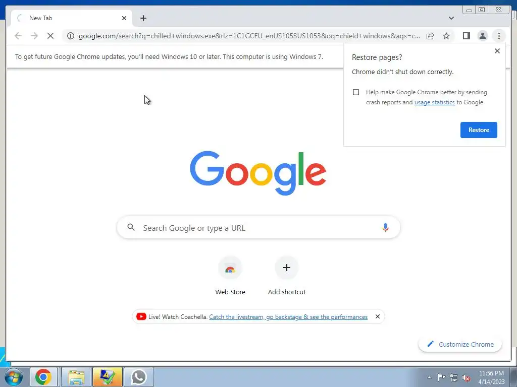Open Chrome three-dot menu
The image size is (517, 387).
(x=499, y=36)
